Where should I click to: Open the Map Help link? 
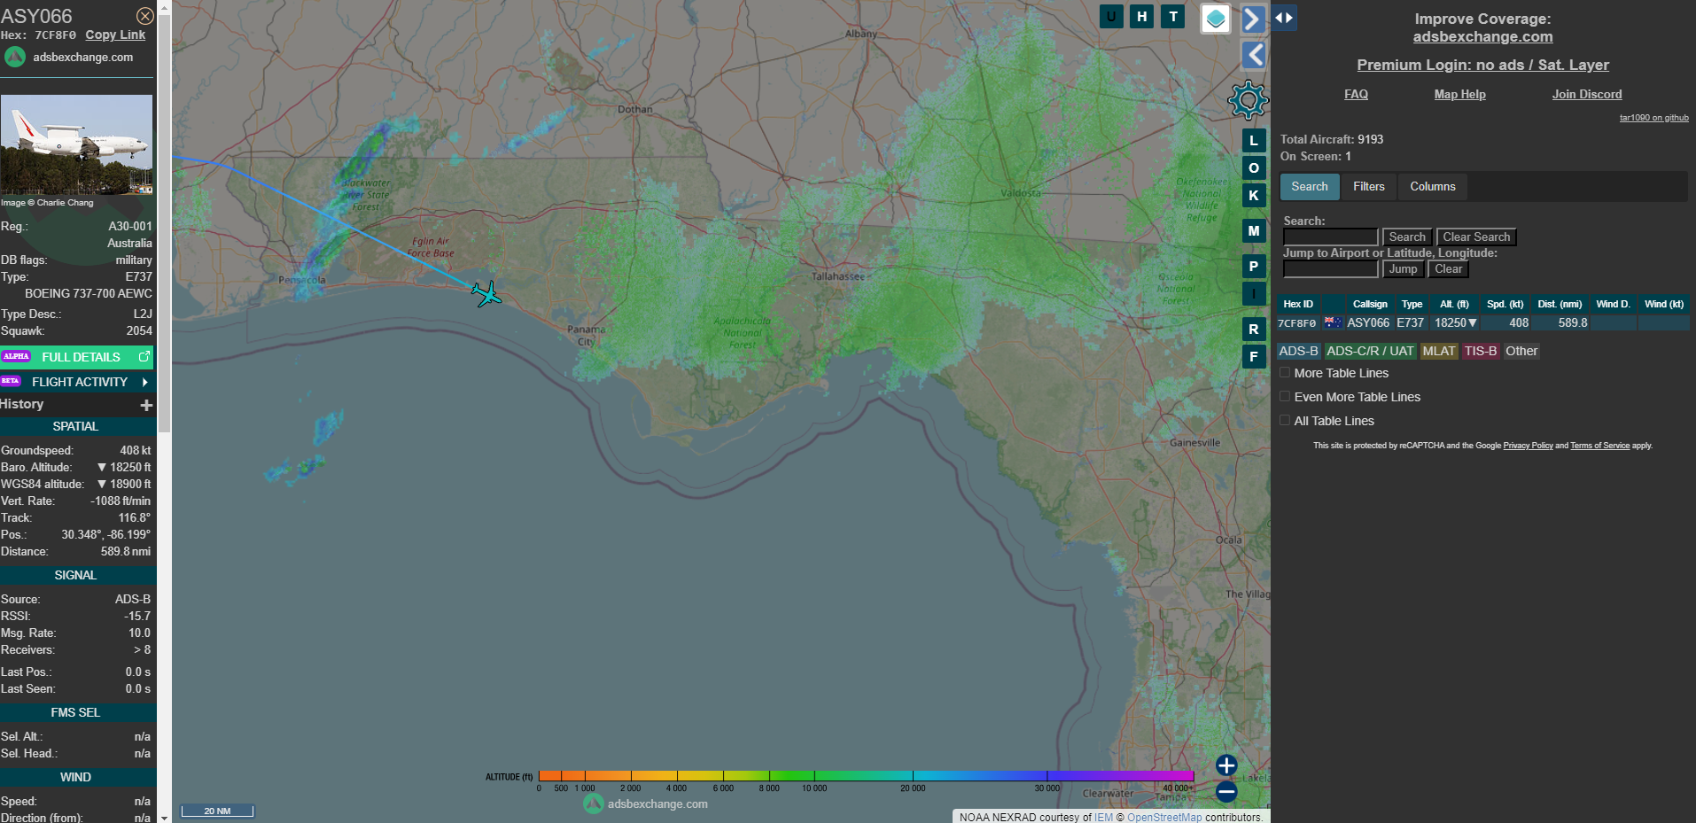click(x=1459, y=94)
